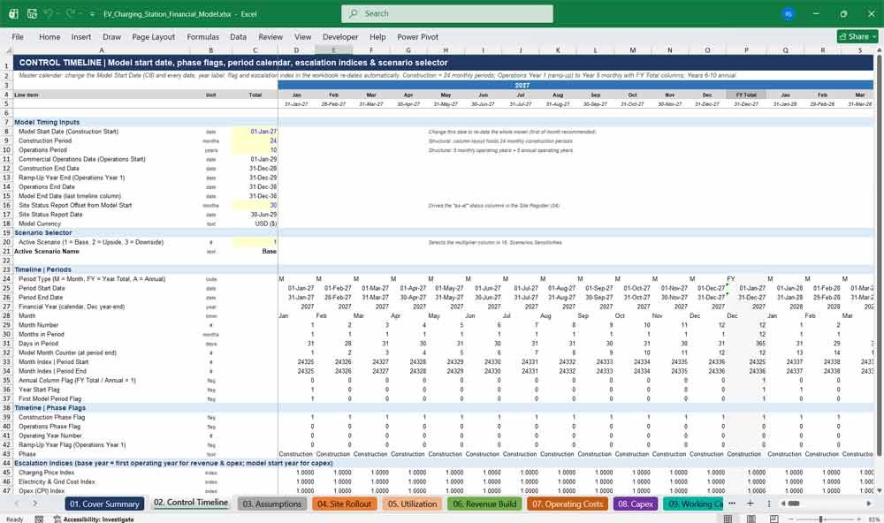Switch to 07. Operating Costs sheet

[x=568, y=504]
